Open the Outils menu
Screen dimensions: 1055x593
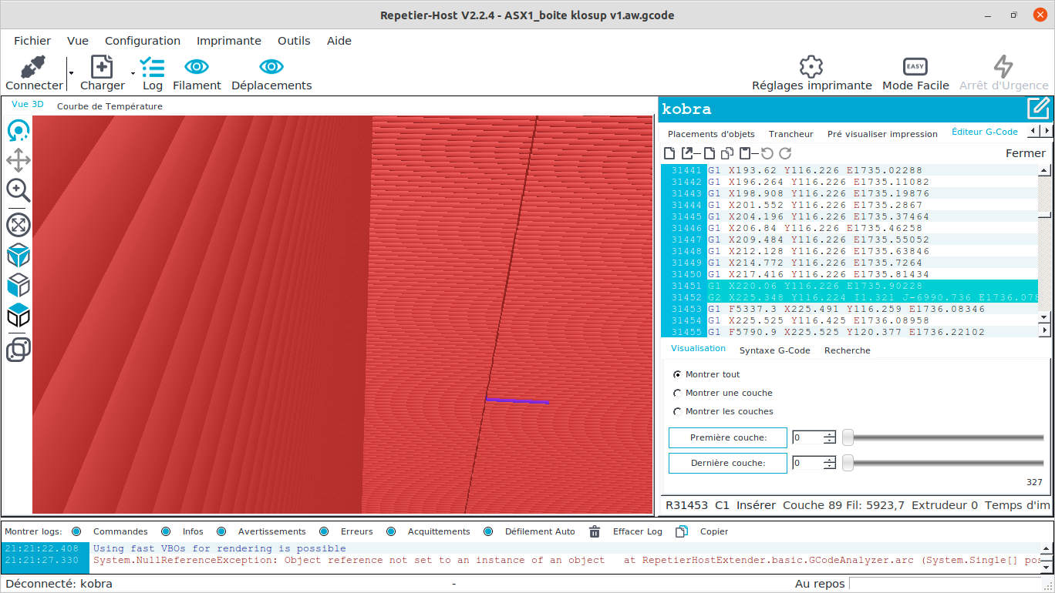pos(294,41)
